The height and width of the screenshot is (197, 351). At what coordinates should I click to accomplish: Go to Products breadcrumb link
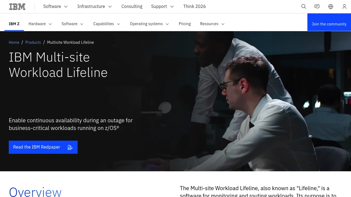coord(33,42)
